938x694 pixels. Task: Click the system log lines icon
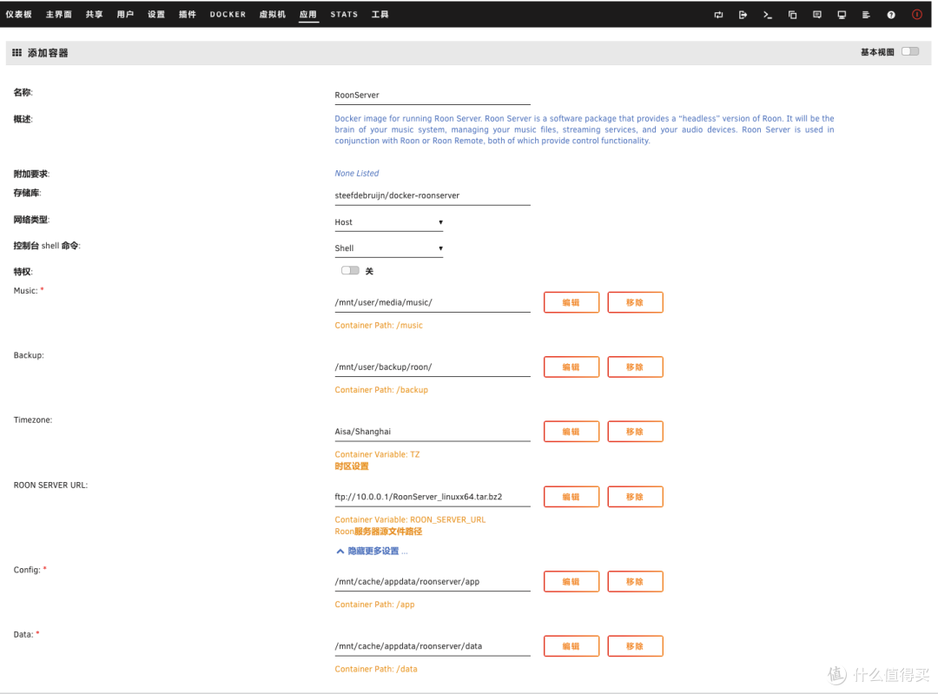866,15
